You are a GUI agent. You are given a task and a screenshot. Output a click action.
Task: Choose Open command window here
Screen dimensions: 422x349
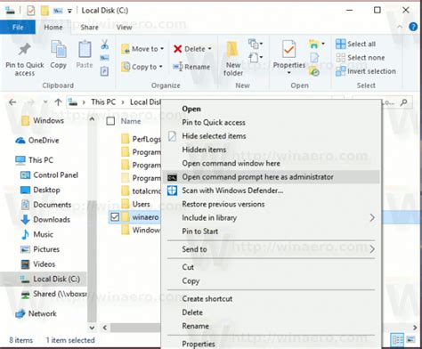pyautogui.click(x=271, y=164)
